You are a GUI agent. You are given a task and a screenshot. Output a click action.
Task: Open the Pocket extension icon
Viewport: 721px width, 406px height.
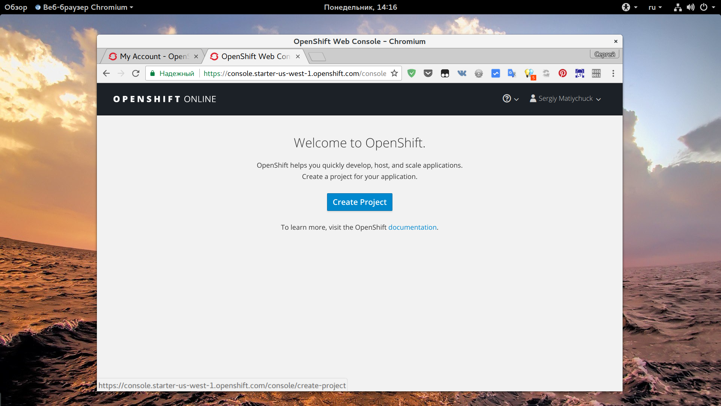(428, 73)
